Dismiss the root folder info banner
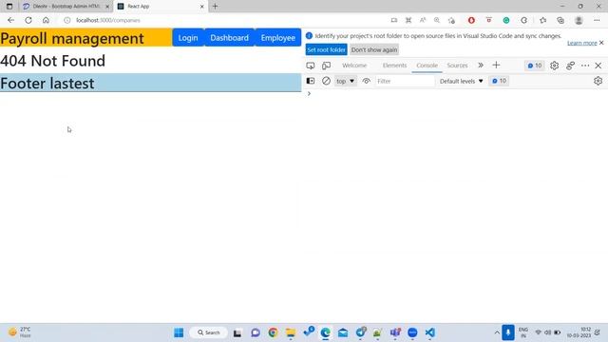Viewport: 608px width, 342px height. click(601, 43)
